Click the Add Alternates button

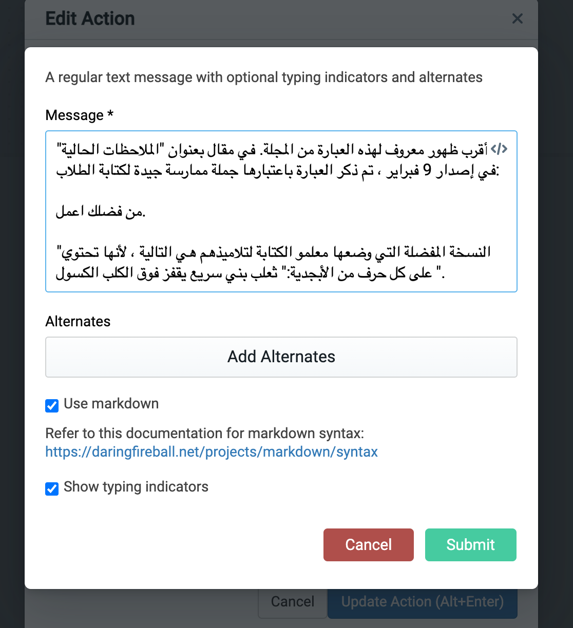[281, 357]
